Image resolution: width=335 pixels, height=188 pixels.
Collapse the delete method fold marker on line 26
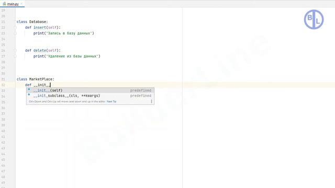click(15, 51)
